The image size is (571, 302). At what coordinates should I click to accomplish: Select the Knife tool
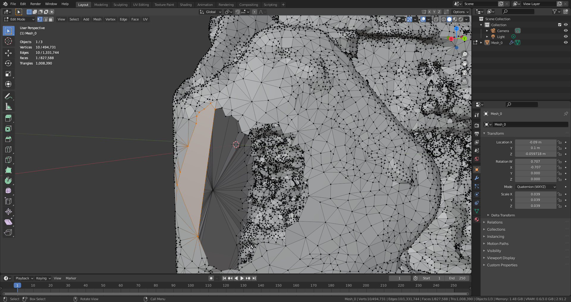click(x=8, y=160)
